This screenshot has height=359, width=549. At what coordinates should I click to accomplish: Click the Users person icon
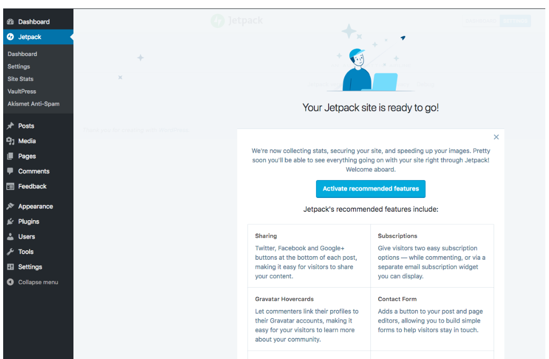(x=10, y=237)
